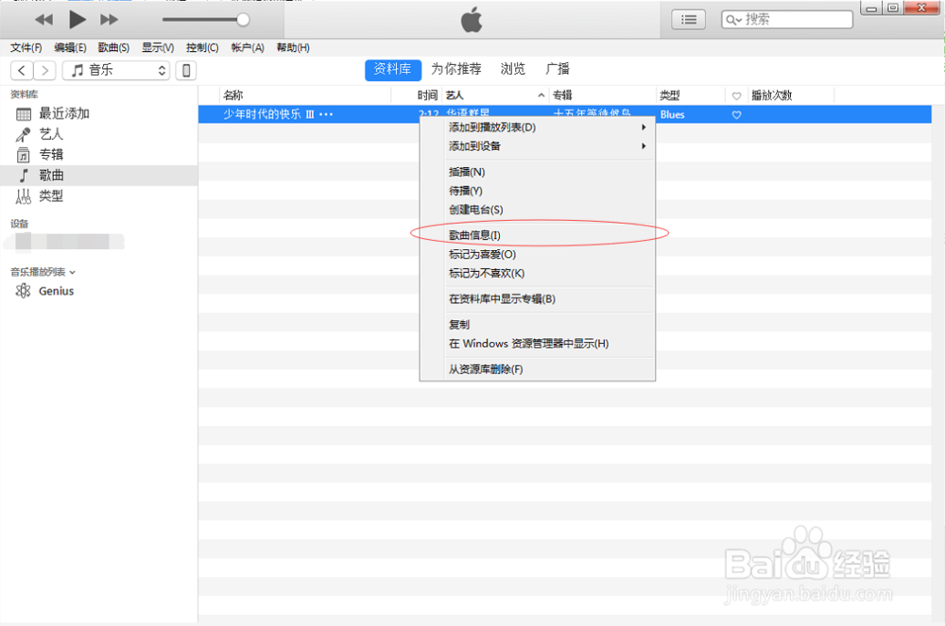Choose 复制 from context menu

pyautogui.click(x=537, y=325)
